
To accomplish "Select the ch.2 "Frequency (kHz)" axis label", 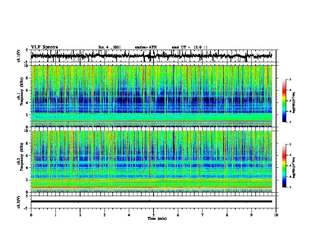I will coord(22,157).
